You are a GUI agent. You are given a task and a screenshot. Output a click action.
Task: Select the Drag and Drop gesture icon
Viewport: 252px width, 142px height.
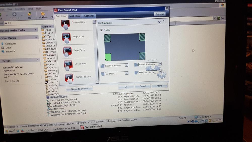point(65,25)
